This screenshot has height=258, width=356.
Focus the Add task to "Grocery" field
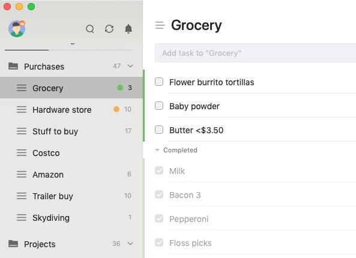click(x=255, y=53)
